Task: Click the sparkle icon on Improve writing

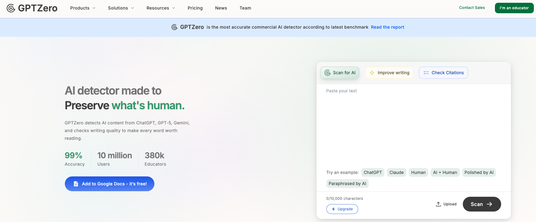Action: click(x=372, y=73)
